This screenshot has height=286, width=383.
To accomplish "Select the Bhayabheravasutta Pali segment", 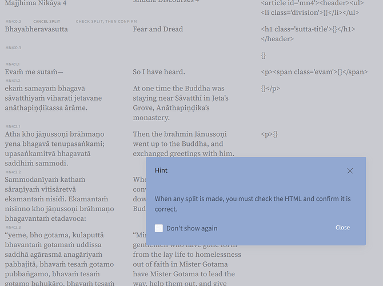I will (37, 29).
